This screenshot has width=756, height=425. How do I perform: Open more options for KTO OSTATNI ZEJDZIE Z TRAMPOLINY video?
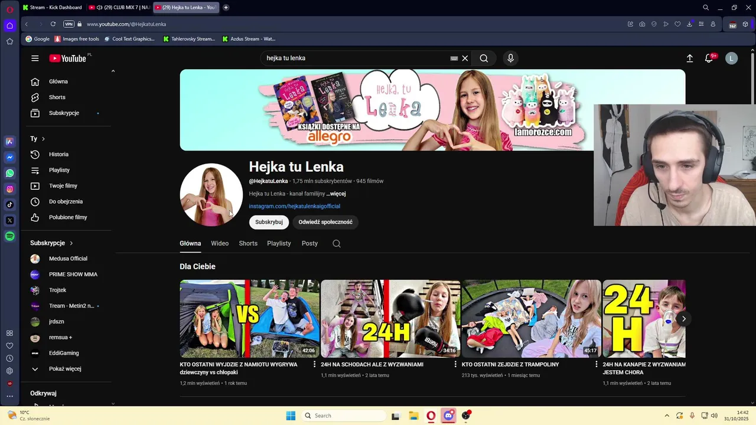point(596,364)
